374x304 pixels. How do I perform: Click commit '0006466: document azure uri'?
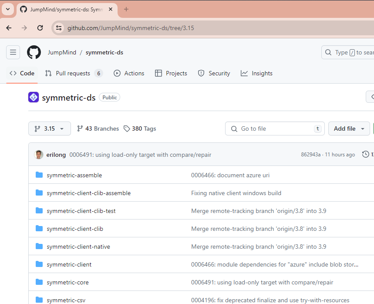tap(230, 175)
